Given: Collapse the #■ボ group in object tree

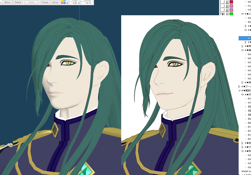Looking at the screenshot, I should [x=243, y=95].
